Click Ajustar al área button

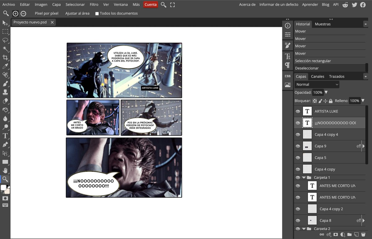[77, 14]
